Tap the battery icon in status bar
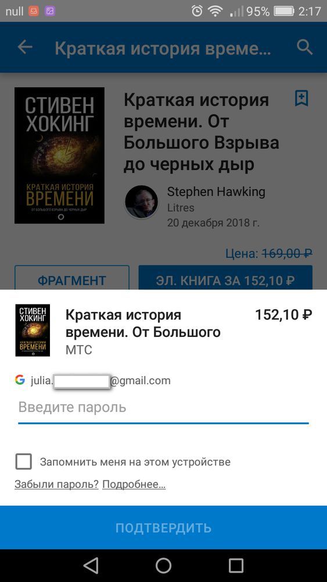Viewport: 327px width, 582px height. [284, 11]
